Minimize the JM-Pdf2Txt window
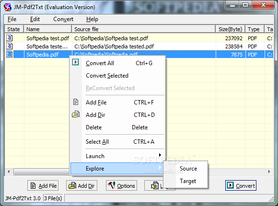This screenshot has height=206, width=278. click(232, 5)
